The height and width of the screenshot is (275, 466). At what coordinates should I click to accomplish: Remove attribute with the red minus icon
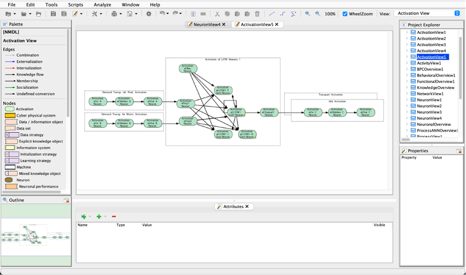pyautogui.click(x=114, y=217)
